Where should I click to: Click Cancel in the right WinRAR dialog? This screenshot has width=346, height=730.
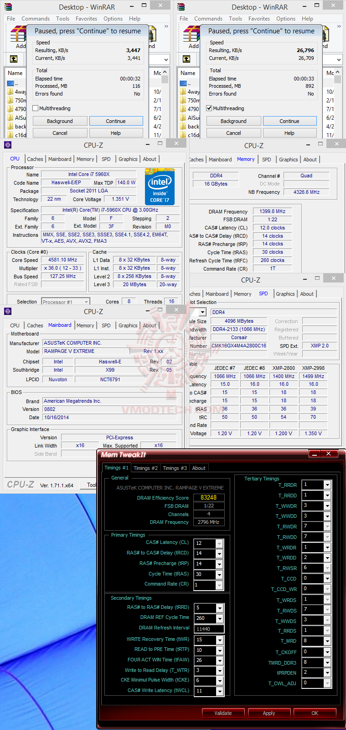[x=233, y=133]
